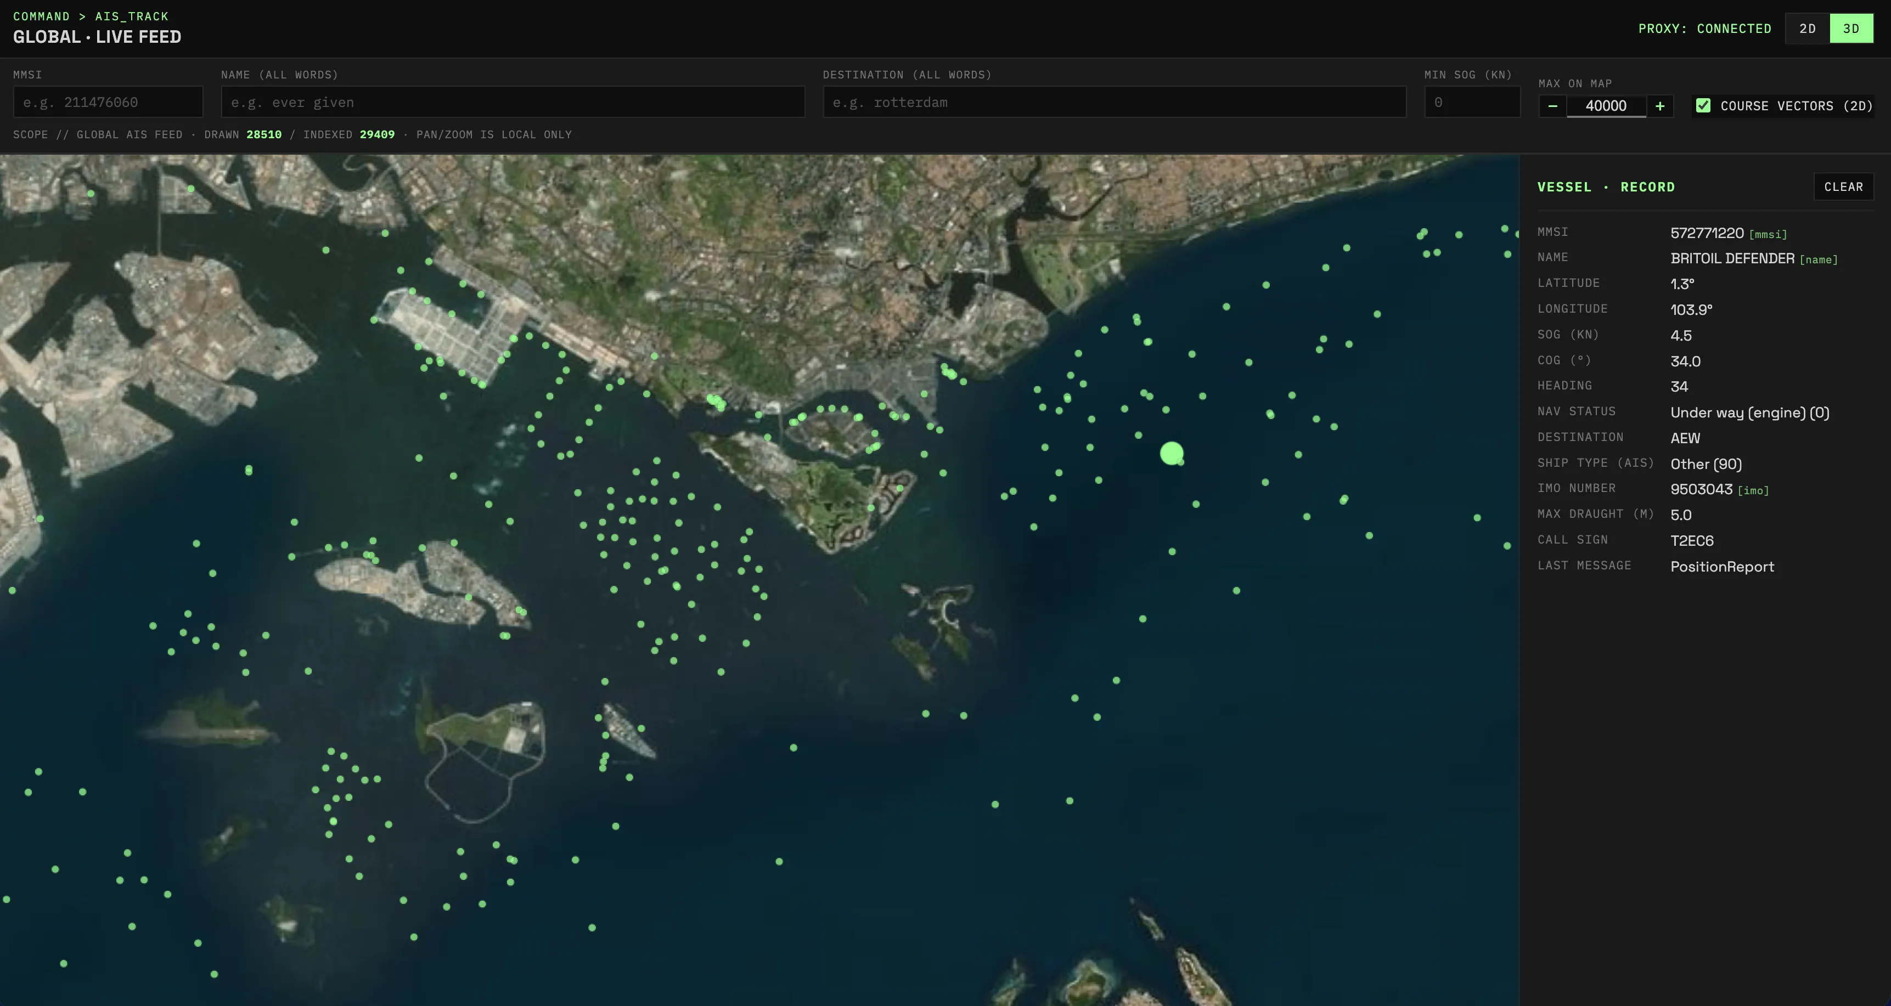Click the drawn count 28510
Screen dimensions: 1891x1006
[x=264, y=134]
